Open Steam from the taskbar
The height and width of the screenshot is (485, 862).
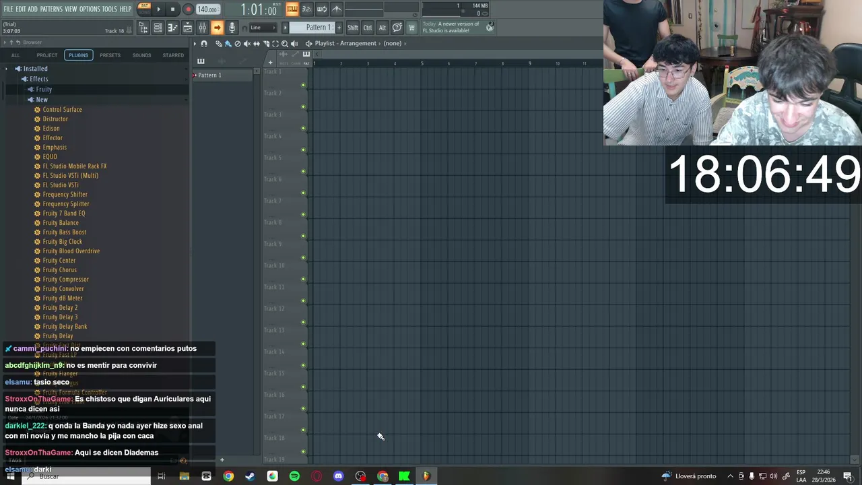tap(250, 476)
